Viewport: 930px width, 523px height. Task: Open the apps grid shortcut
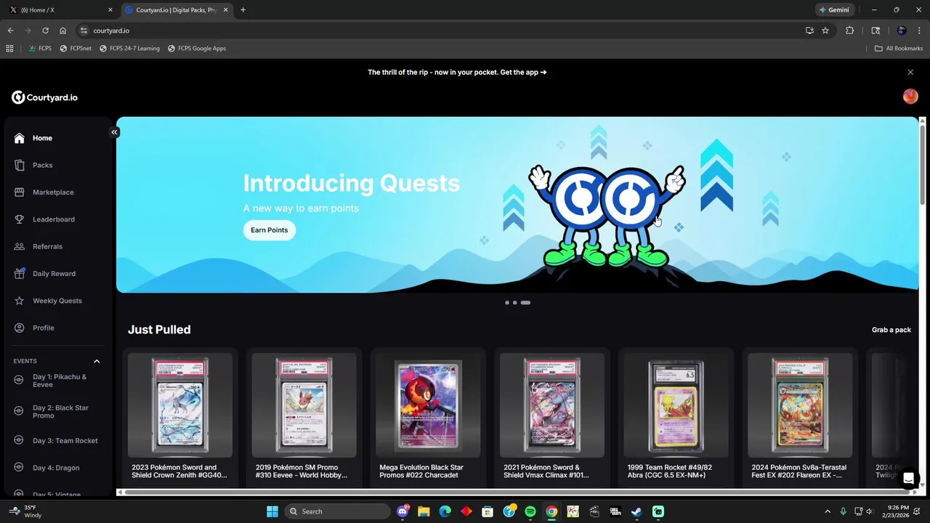(x=9, y=49)
